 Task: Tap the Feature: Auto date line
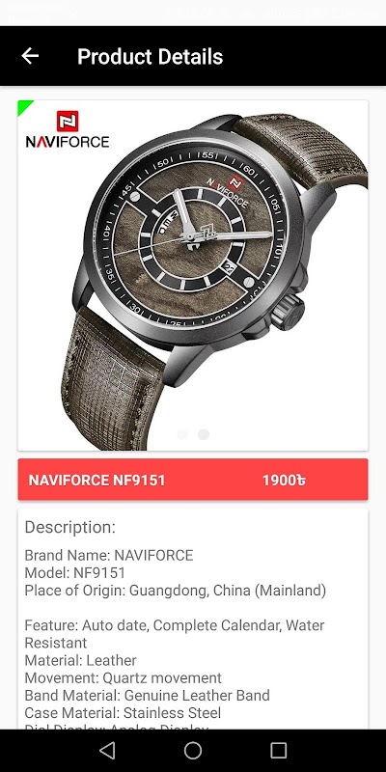175,634
